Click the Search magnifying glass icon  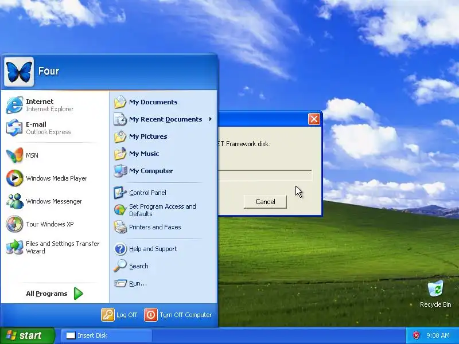(x=120, y=266)
